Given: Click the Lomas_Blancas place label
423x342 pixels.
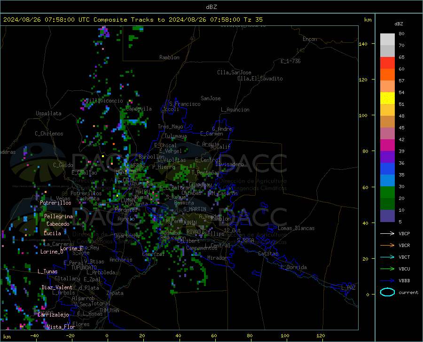Looking at the screenshot, I should coord(296,228).
